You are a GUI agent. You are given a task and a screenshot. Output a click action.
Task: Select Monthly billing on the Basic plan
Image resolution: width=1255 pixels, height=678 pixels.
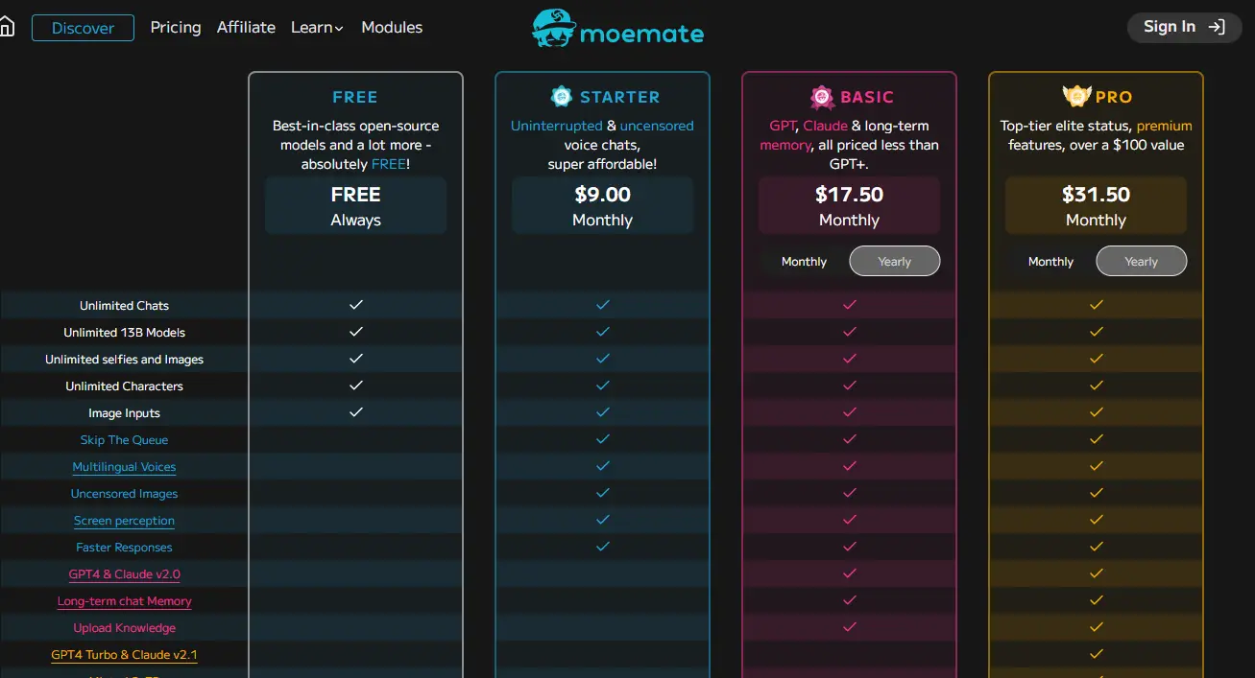point(804,260)
